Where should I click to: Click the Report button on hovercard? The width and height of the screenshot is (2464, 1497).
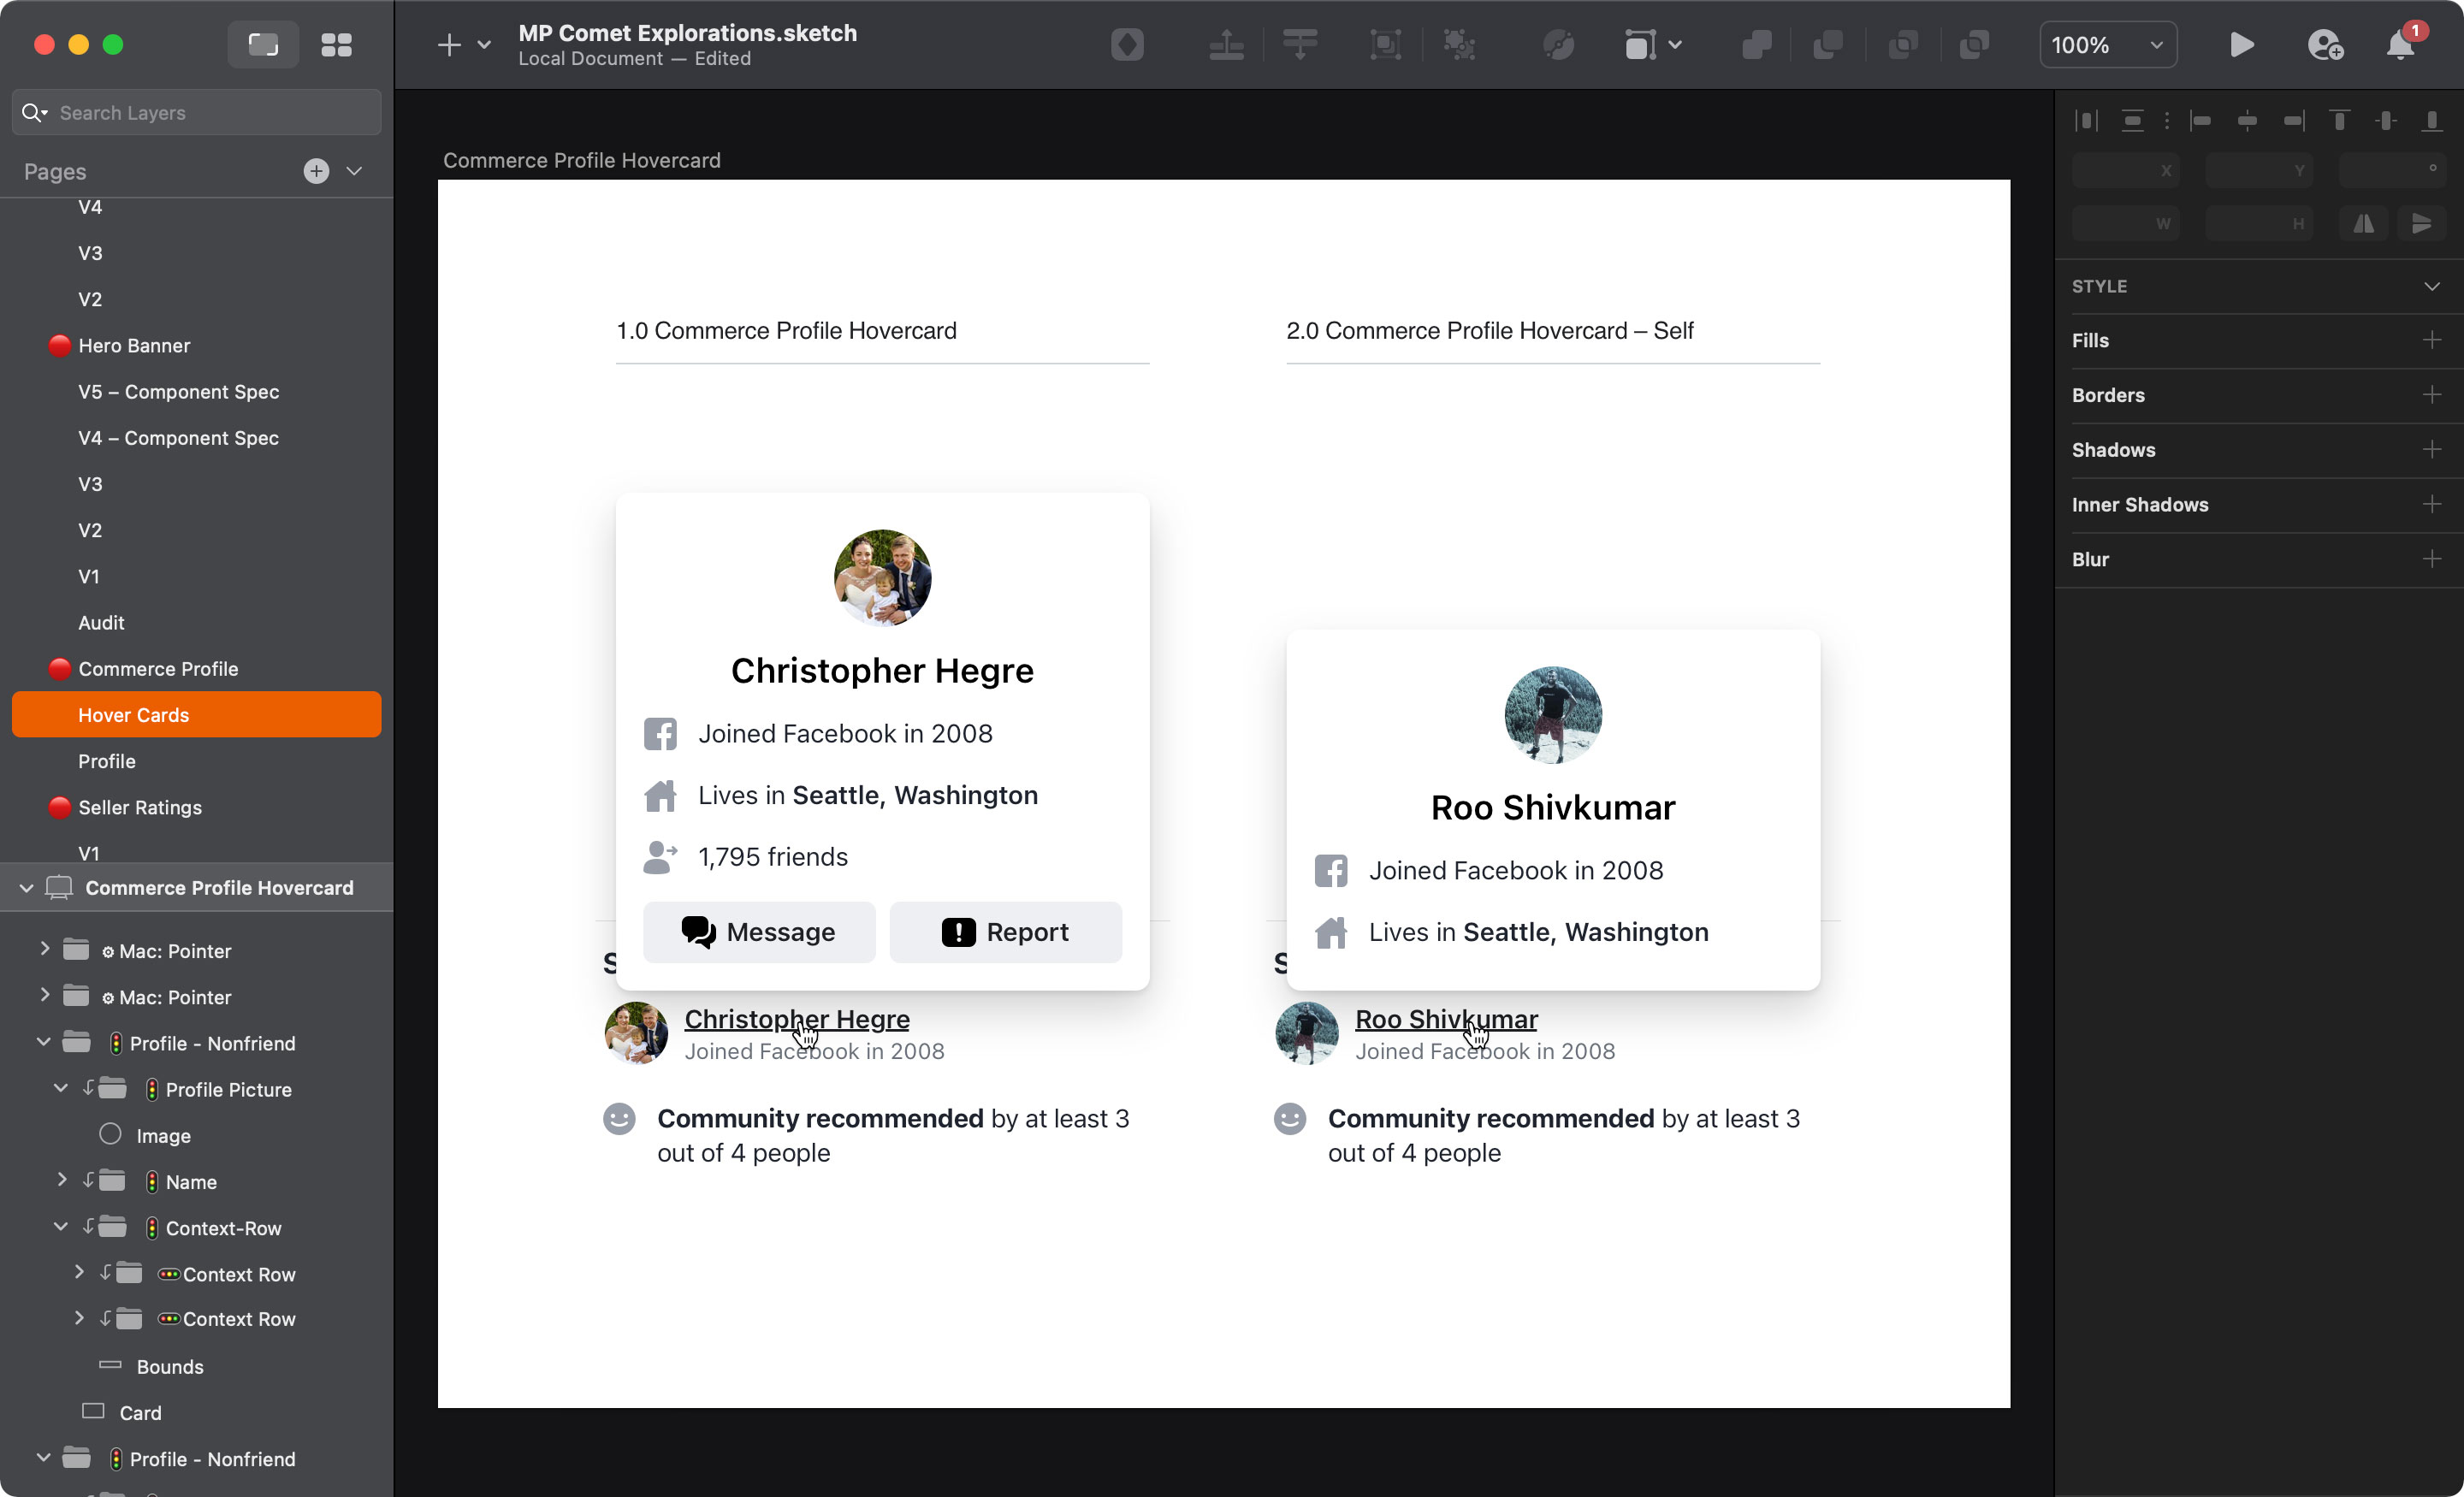pos(1005,931)
